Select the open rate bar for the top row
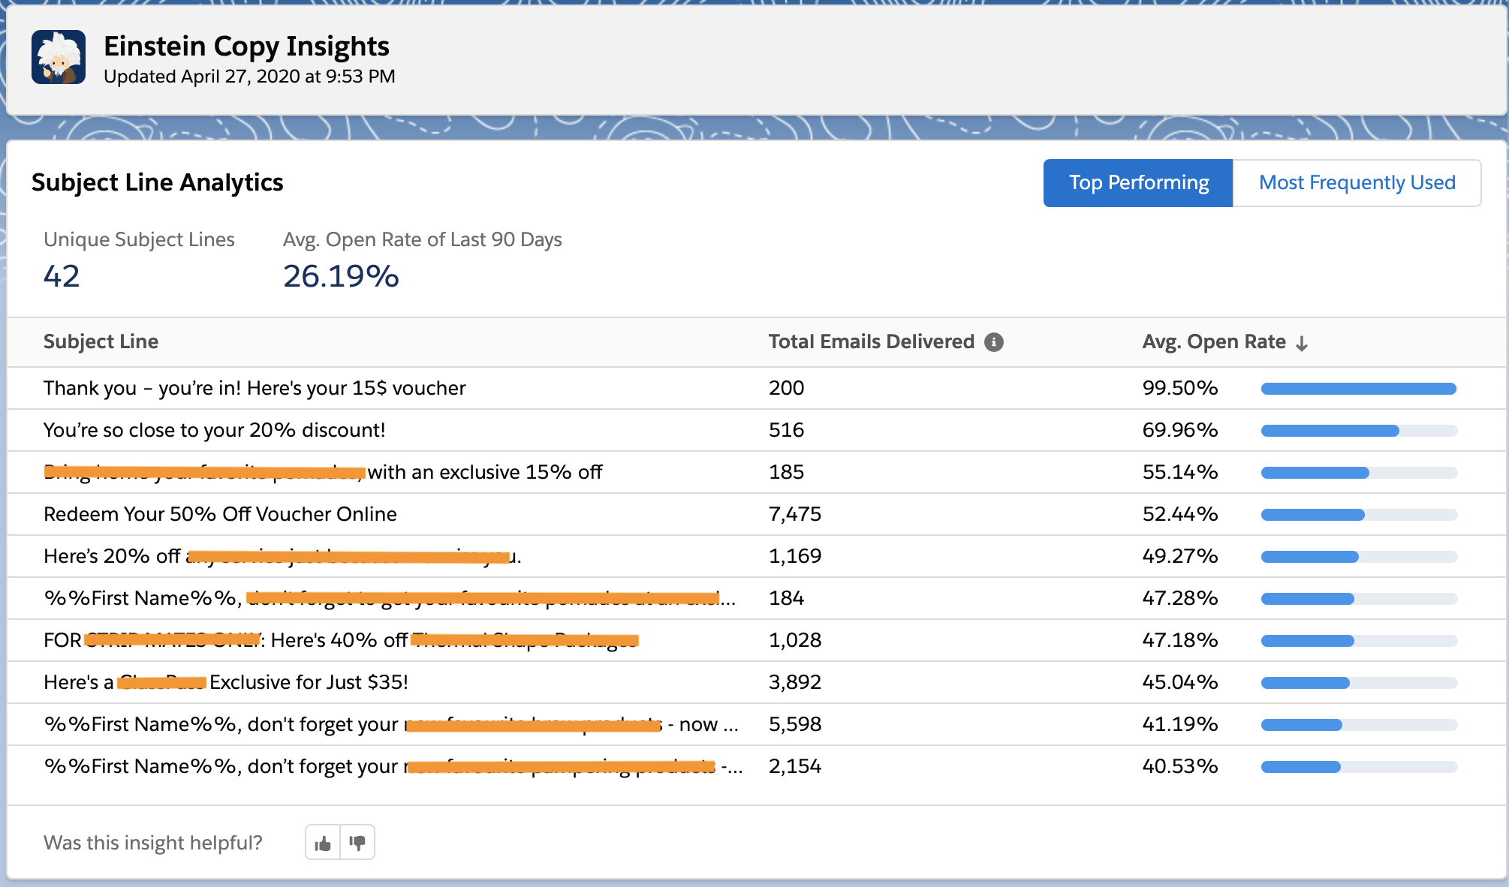 [x=1357, y=388]
